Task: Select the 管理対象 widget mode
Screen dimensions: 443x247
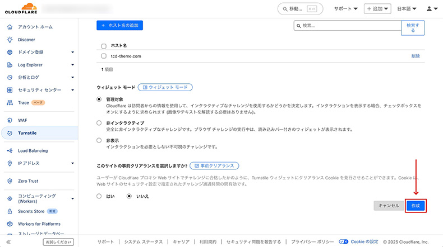Action: coord(99,99)
